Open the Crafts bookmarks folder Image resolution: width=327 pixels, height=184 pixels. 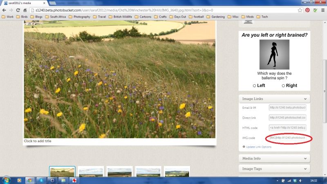[x=160, y=17]
